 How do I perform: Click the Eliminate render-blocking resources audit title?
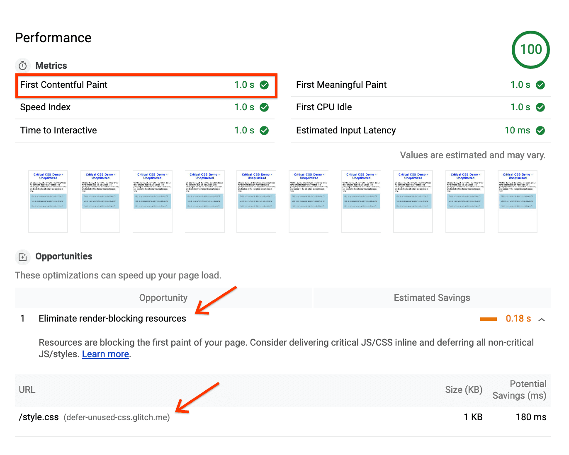[112, 318]
